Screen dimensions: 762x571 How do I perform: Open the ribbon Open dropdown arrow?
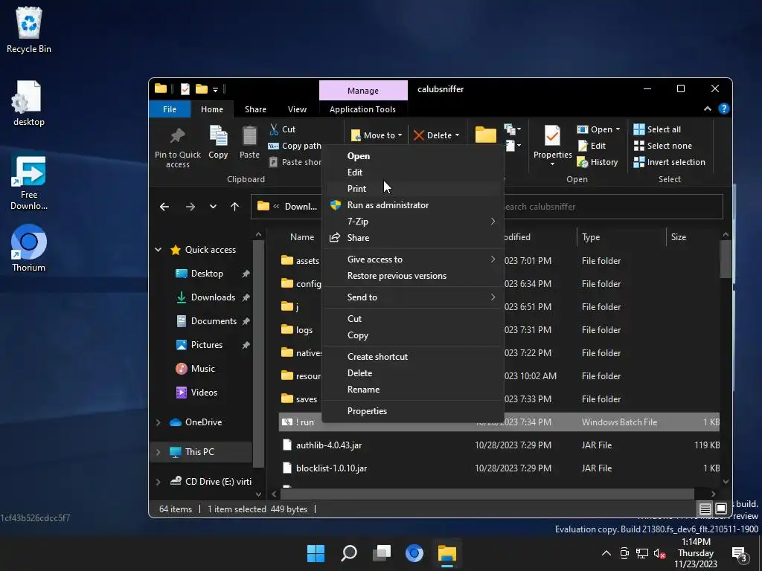tap(618, 129)
